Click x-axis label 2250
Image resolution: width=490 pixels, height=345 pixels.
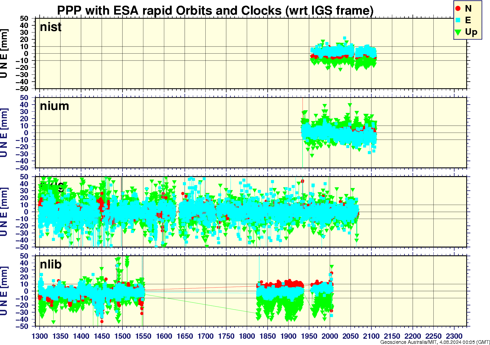point(433,336)
